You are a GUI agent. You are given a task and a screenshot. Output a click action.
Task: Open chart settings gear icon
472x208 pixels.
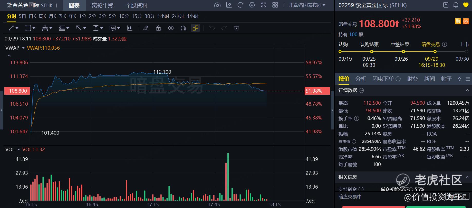(252, 5)
